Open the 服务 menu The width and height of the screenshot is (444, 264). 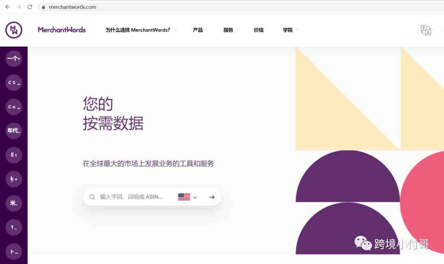228,30
